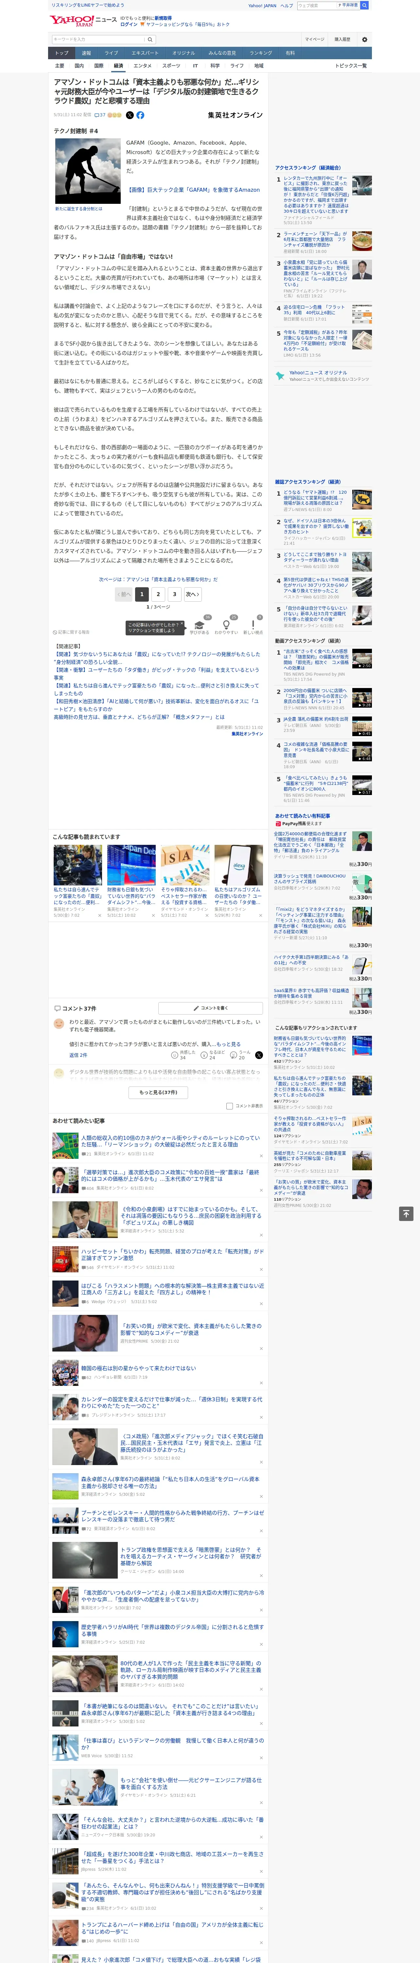Expand first comment with もっと見る

click(x=228, y=1044)
